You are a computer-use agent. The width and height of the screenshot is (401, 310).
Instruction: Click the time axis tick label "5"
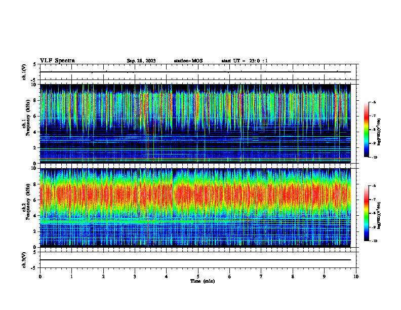[x=198, y=277]
